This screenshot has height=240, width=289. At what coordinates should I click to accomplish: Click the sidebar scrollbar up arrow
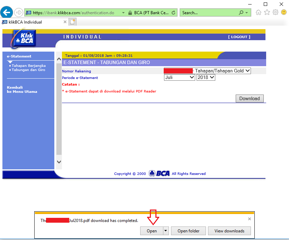point(59,59)
